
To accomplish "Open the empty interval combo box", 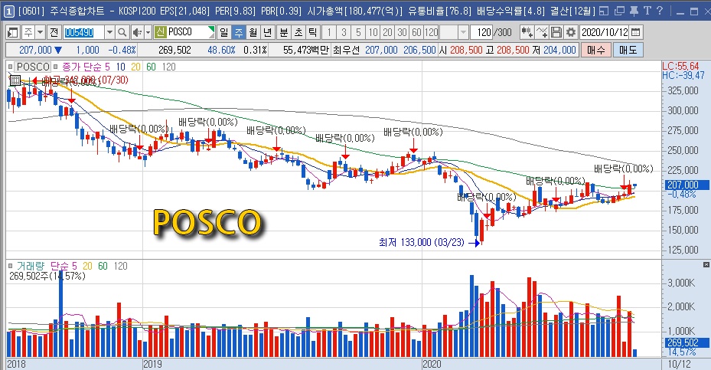I will click(x=454, y=32).
